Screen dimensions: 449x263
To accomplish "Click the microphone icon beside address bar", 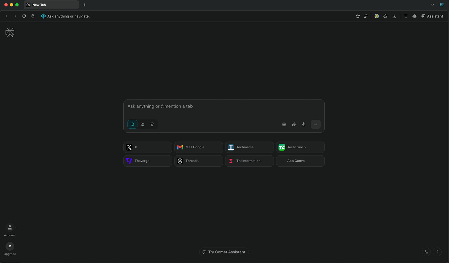I will point(33,16).
